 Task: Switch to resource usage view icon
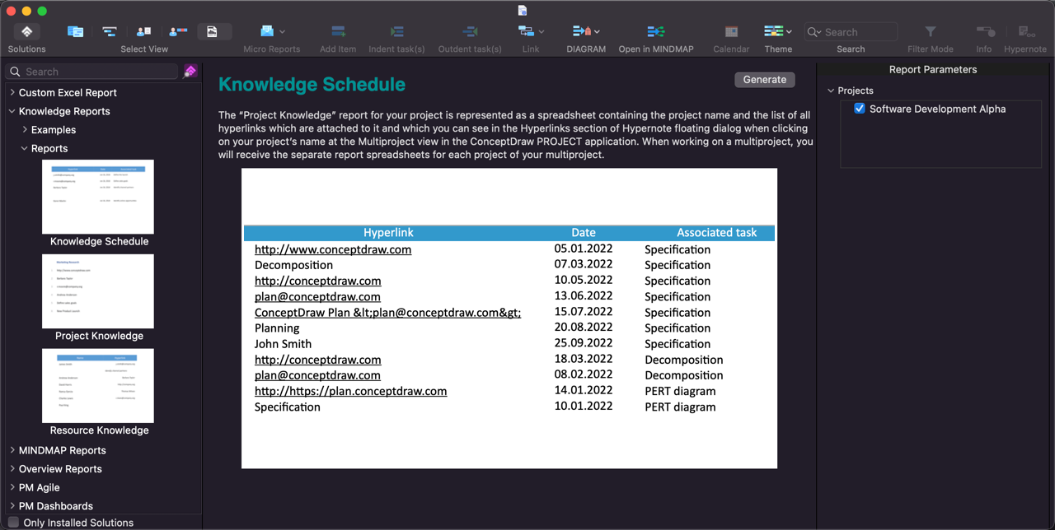178,31
